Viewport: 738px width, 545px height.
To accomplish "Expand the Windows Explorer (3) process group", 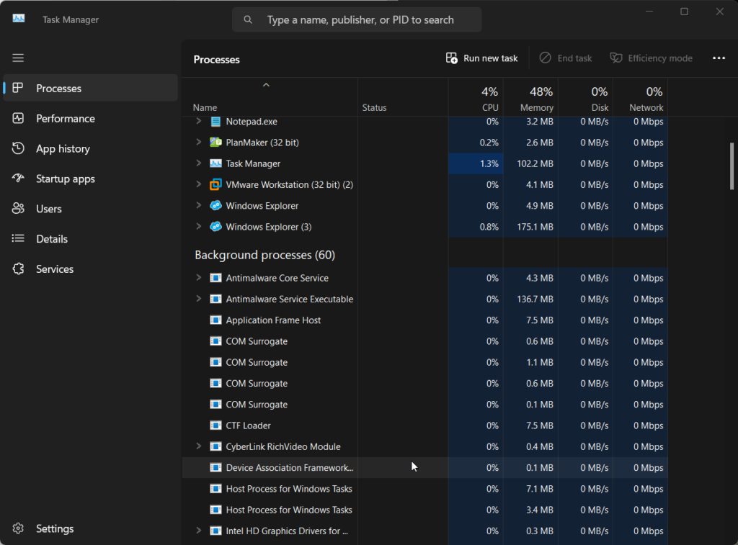I will [199, 227].
